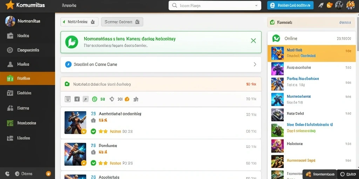Toggle the orange indicator beside Otems
The image size is (359, 179).
[48, 173]
